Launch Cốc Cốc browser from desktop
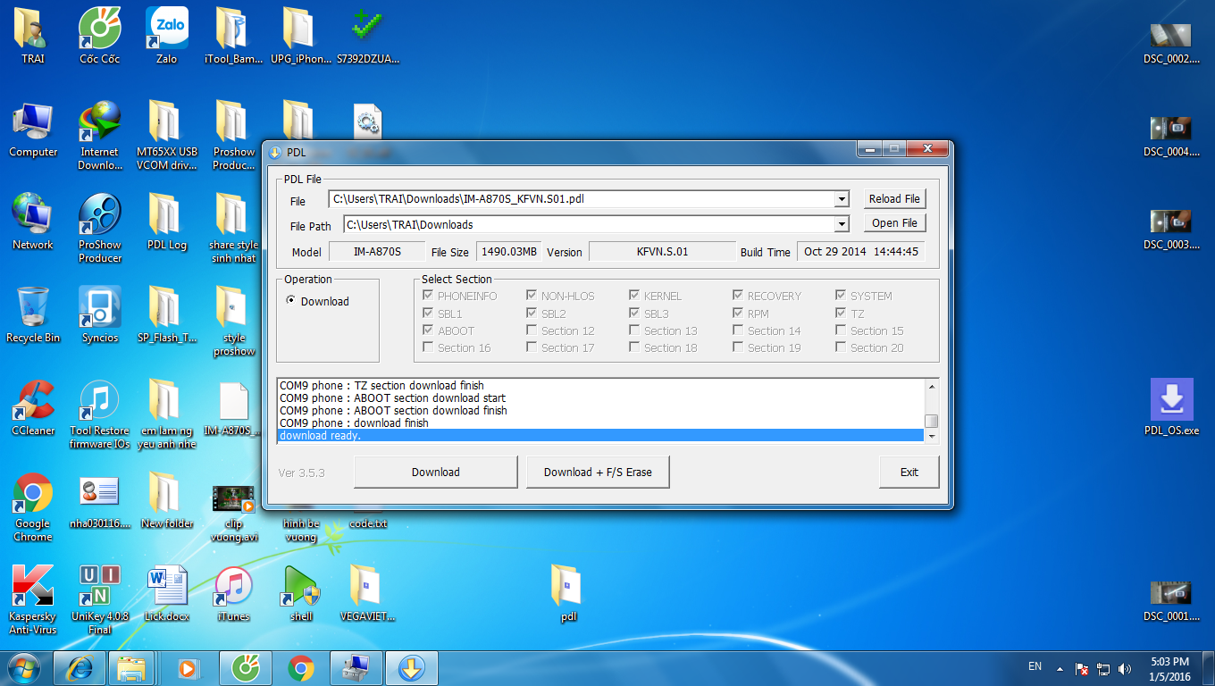1215x686 pixels. (x=100, y=36)
